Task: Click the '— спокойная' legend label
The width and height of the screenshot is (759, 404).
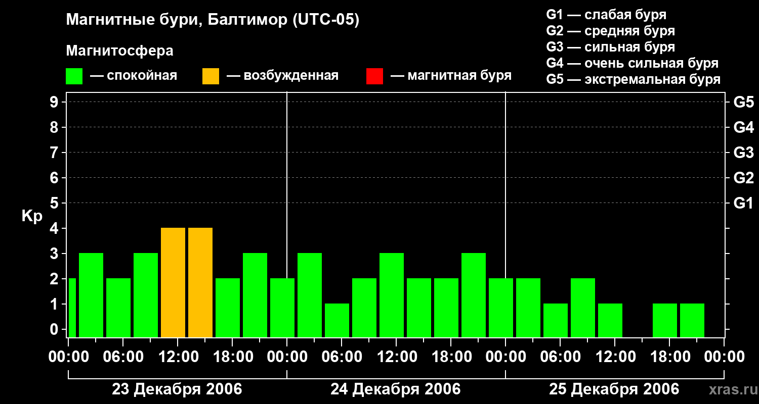Action: 134,76
